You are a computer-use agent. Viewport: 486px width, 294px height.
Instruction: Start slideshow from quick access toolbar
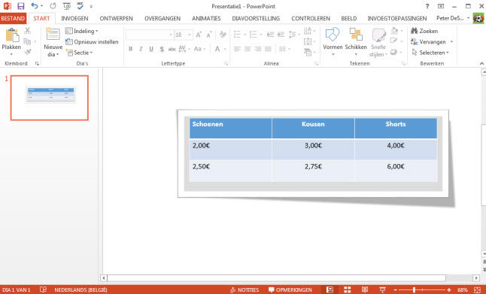[x=66, y=6]
